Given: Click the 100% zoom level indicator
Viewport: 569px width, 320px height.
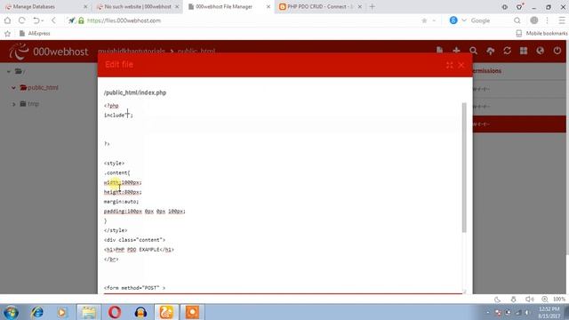Looking at the screenshot, I should click(x=559, y=300).
